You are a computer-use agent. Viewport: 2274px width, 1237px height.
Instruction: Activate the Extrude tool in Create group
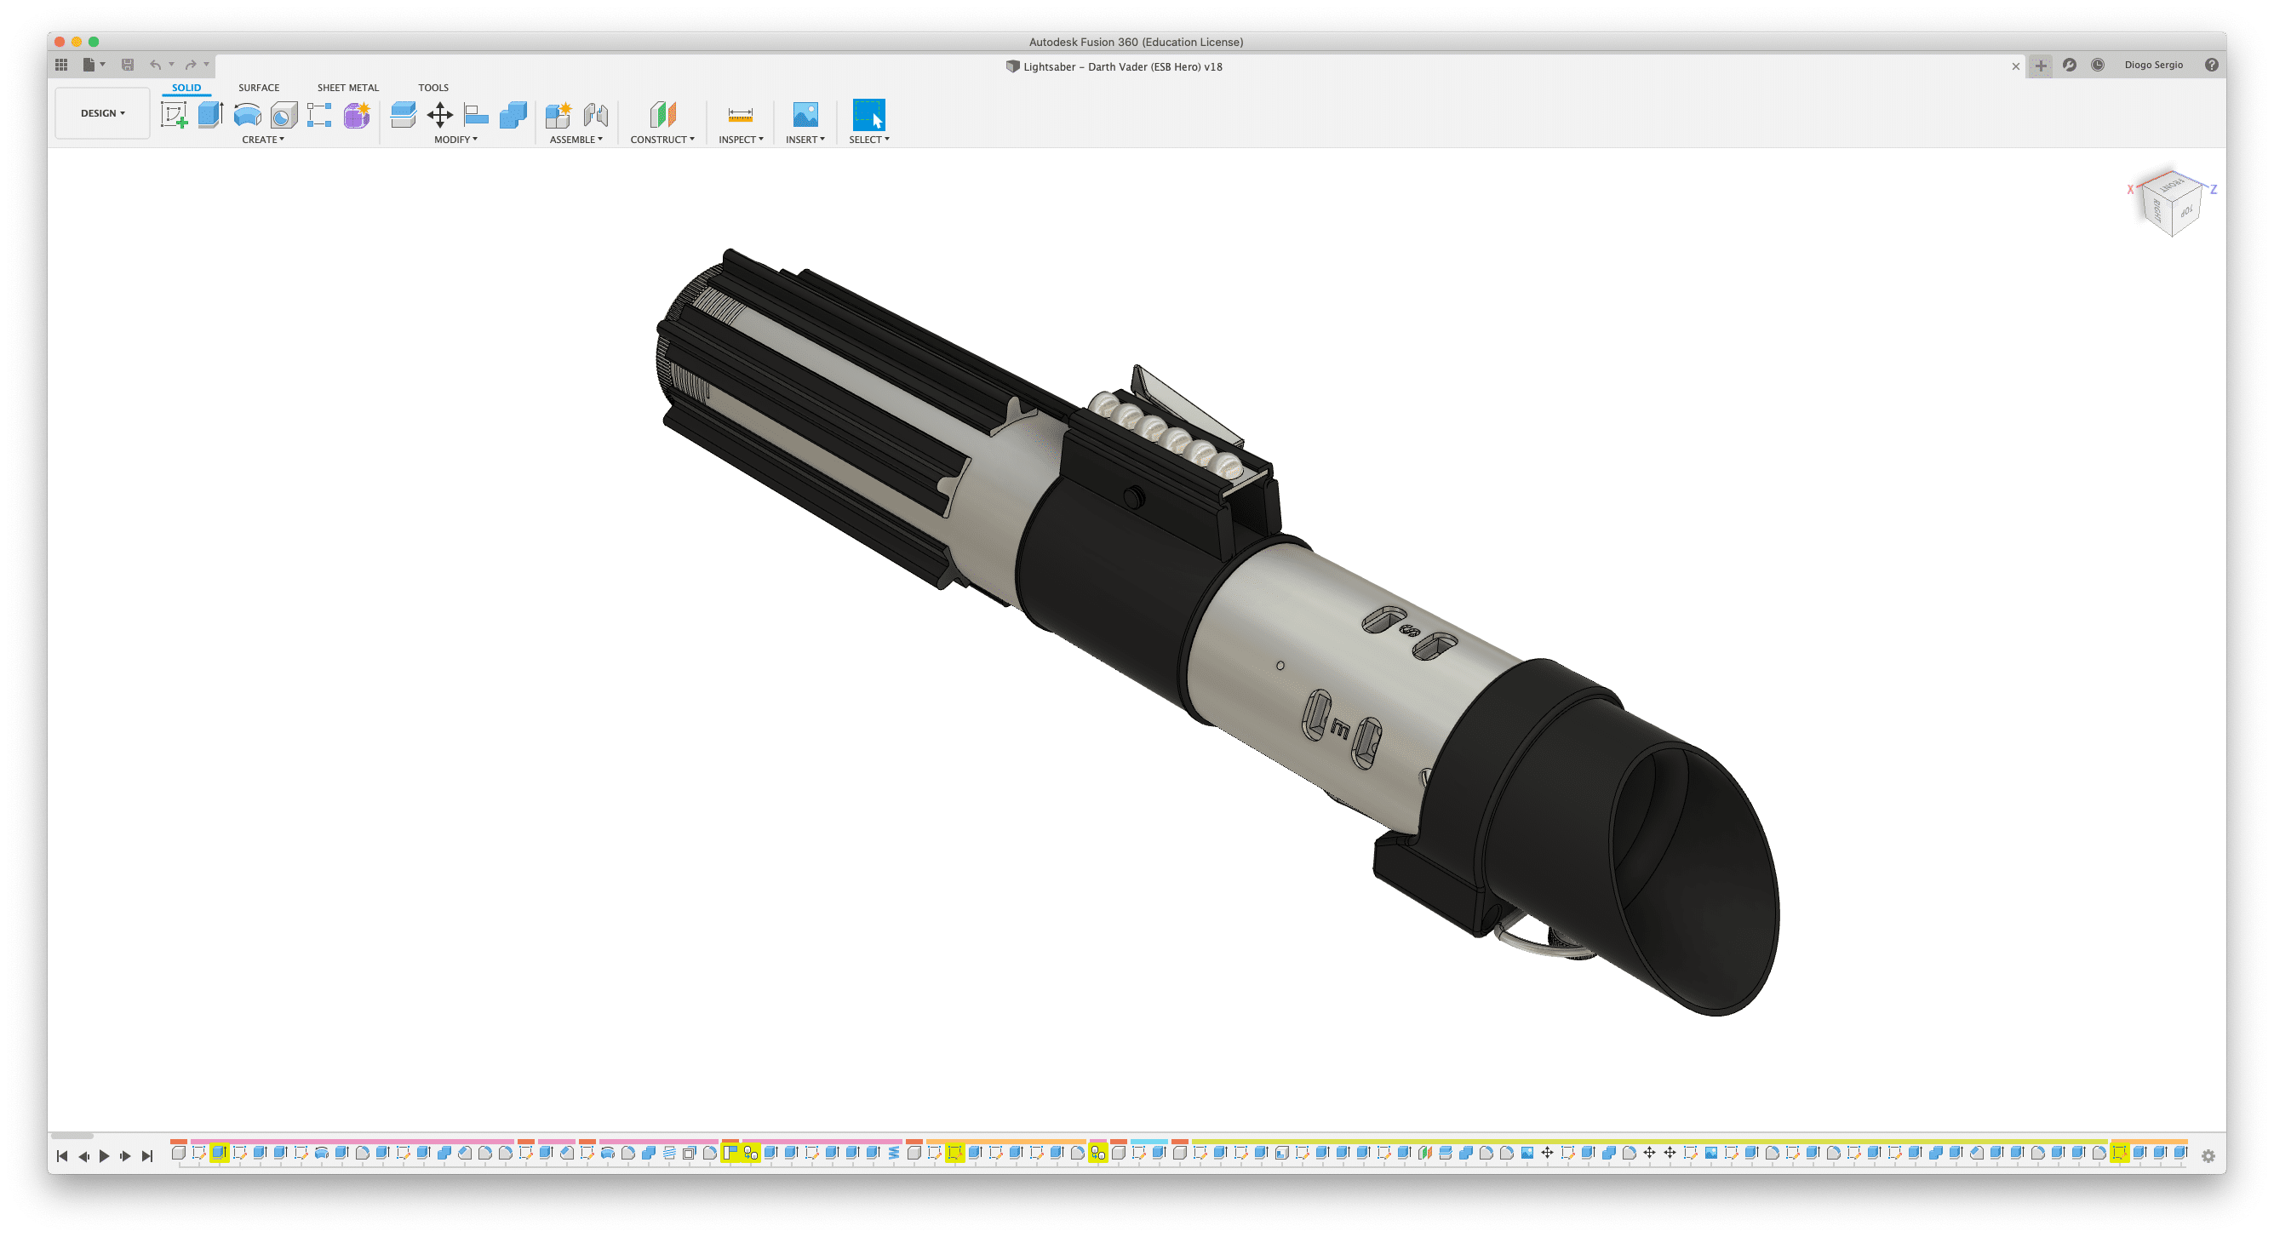pyautogui.click(x=210, y=115)
